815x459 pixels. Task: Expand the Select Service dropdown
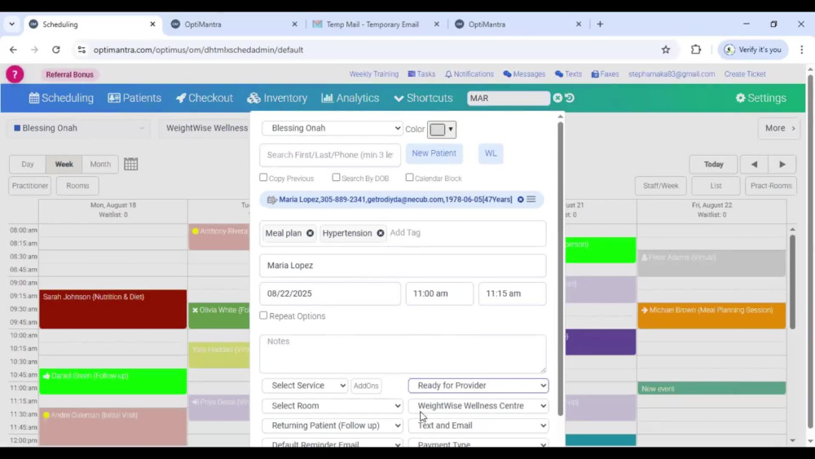(x=305, y=385)
